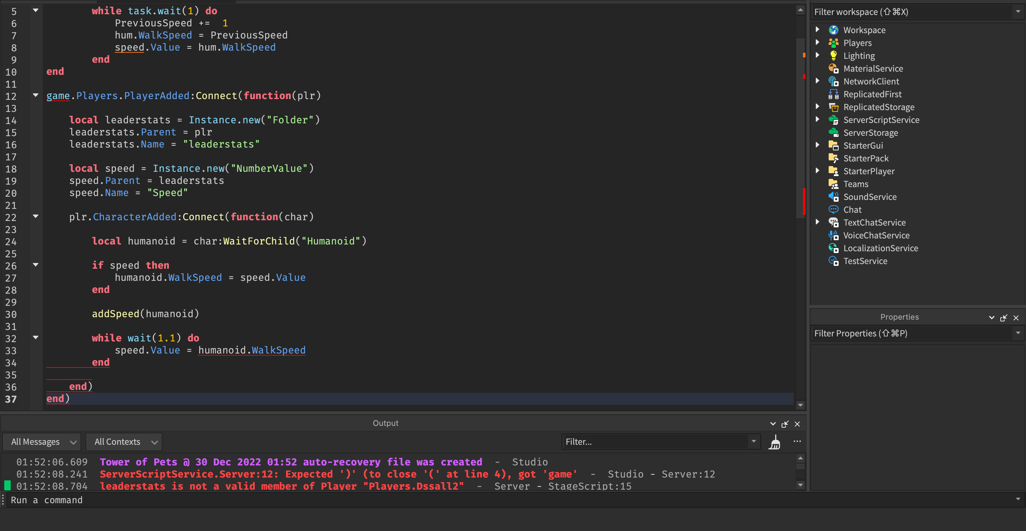Click the ServerScriptService.Server:12 error message

(338, 474)
